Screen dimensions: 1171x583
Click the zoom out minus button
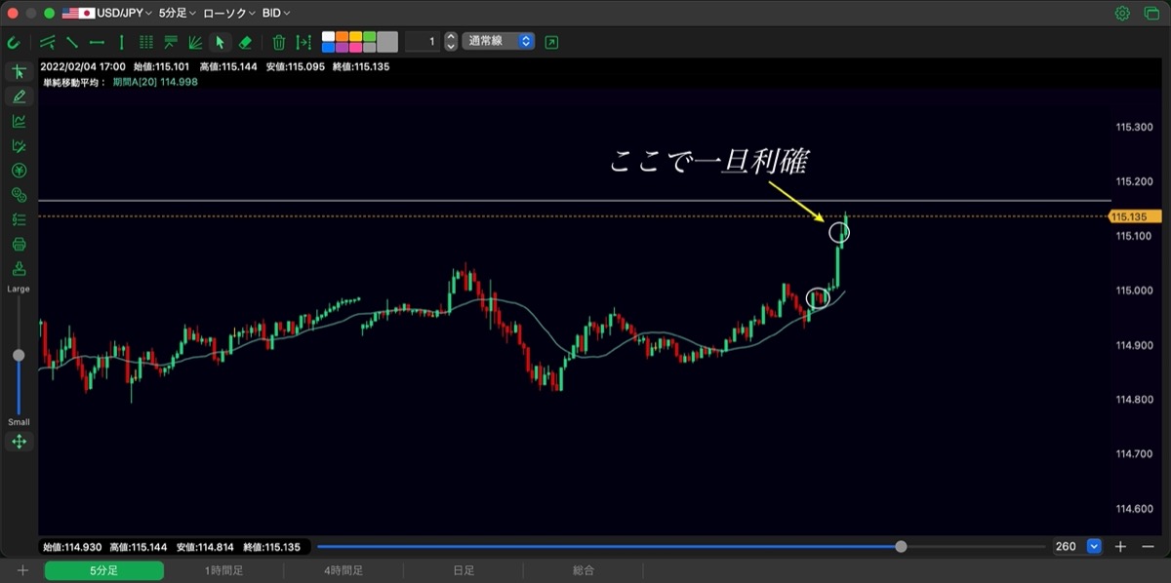click(x=1148, y=547)
